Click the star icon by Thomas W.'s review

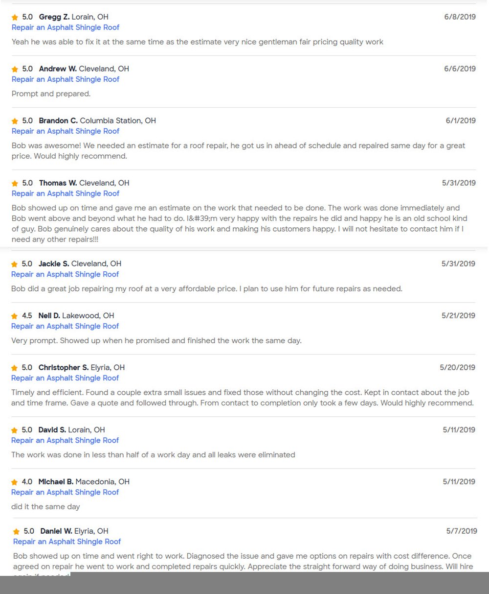[x=15, y=184]
